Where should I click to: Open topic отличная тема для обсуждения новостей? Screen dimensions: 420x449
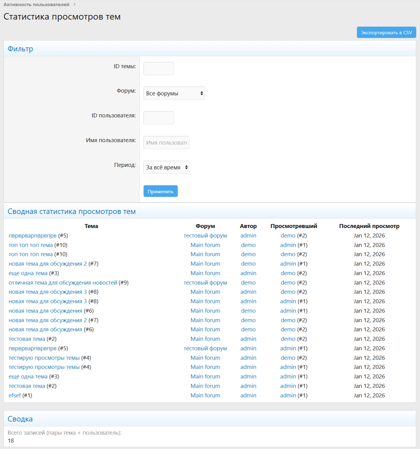pyautogui.click(x=63, y=283)
